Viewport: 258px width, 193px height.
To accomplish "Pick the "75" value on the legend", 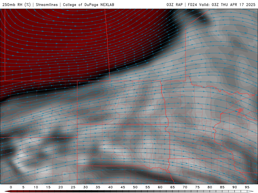I will click(x=197, y=187).
